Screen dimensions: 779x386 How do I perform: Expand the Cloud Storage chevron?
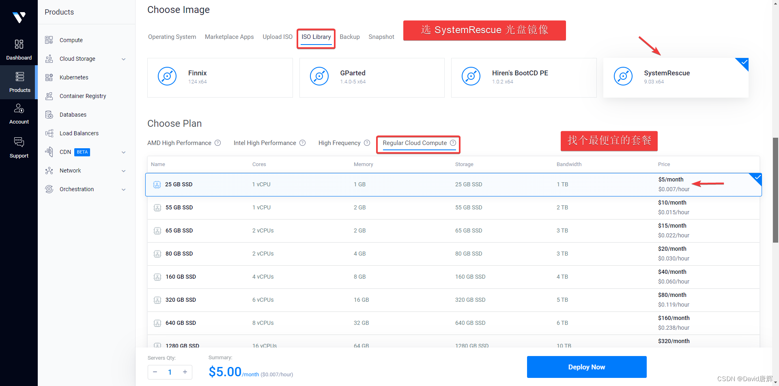[x=124, y=59]
